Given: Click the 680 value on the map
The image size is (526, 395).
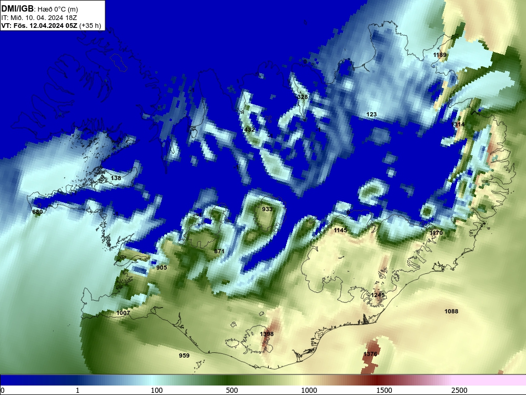Looking at the screenshot, I should tap(37, 212).
